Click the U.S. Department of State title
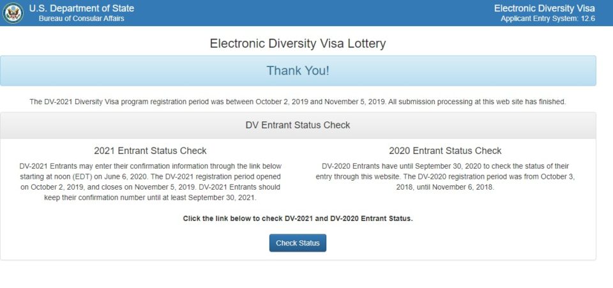This screenshot has height=288, width=613. (81, 8)
